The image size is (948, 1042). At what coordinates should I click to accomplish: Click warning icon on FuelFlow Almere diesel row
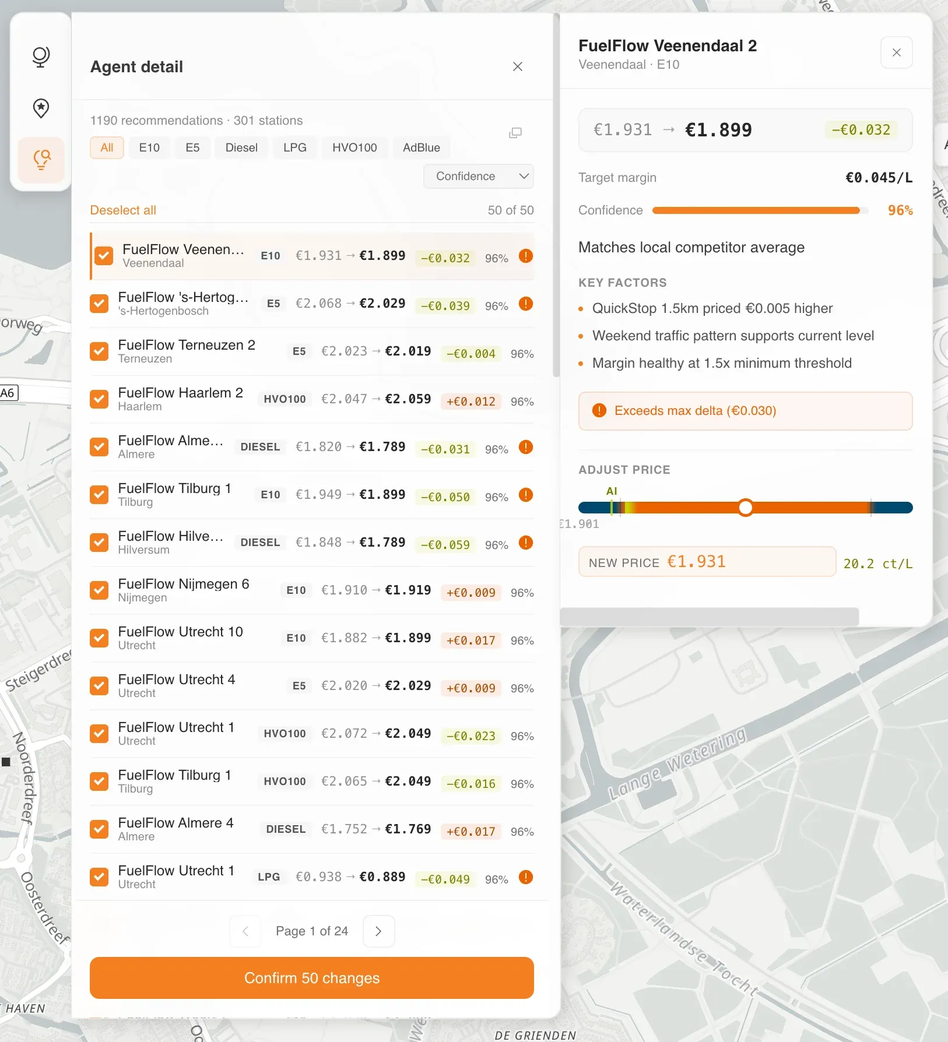click(x=526, y=447)
